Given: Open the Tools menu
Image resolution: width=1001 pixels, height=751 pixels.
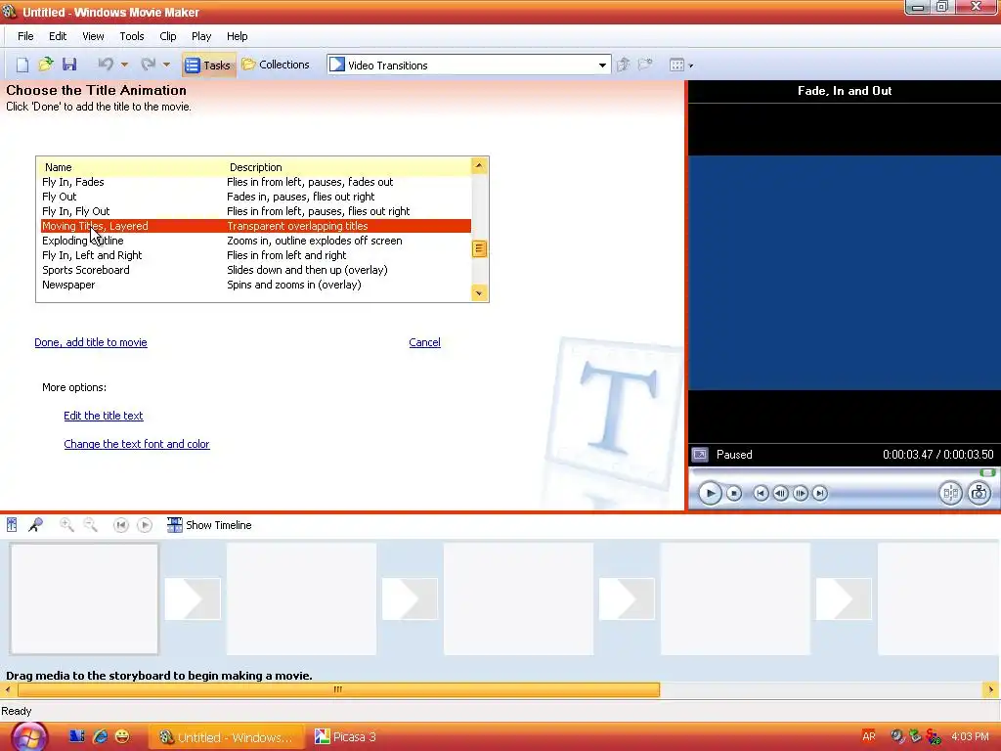Looking at the screenshot, I should (132, 36).
